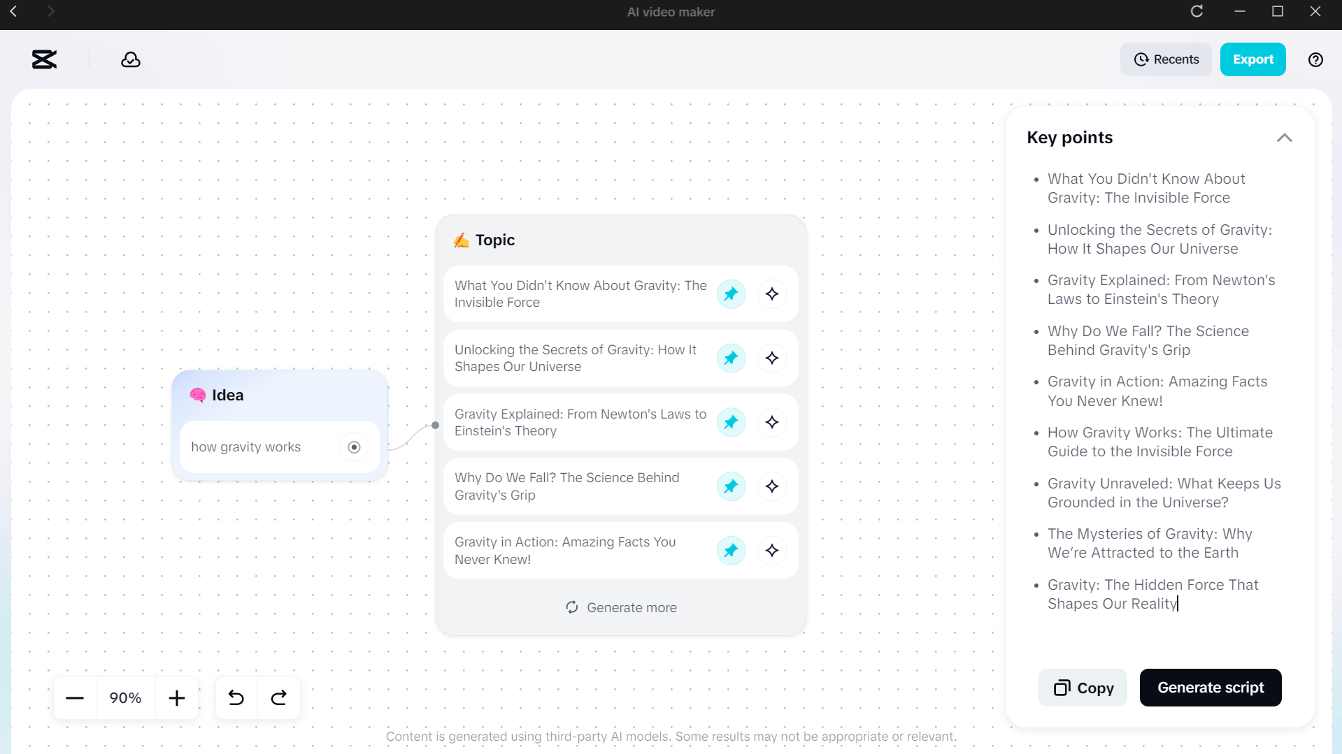Click key point 'Gravity in Action' in panel
1342x754 pixels.
pyautogui.click(x=1157, y=391)
